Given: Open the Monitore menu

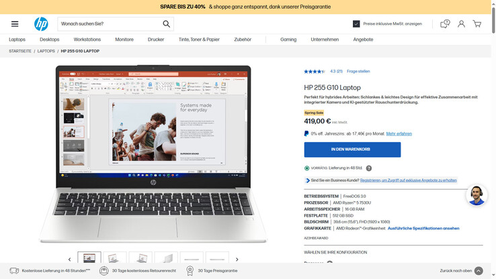Looking at the screenshot, I should 124,40.
